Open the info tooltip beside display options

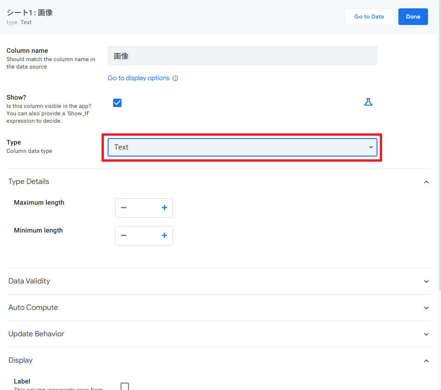tap(175, 78)
